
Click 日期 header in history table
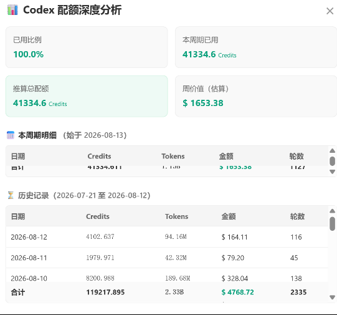pyautogui.click(x=18, y=216)
